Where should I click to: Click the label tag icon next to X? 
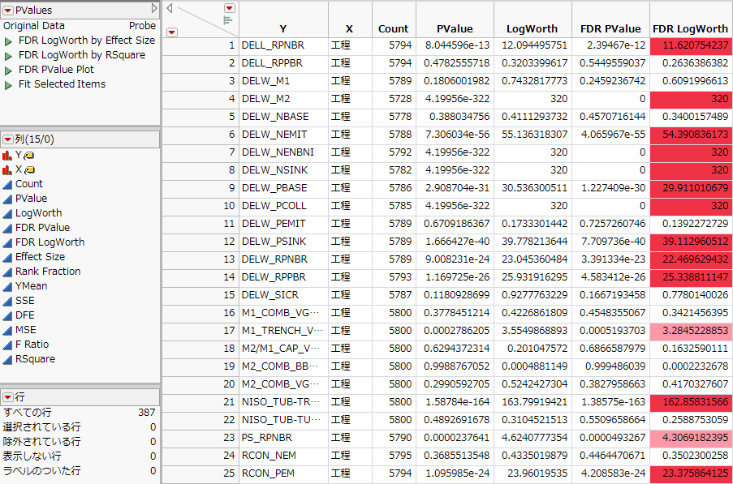[28, 169]
